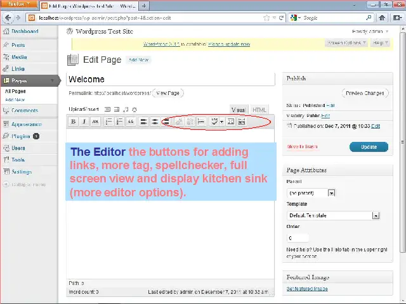406x304 pixels.
Task: Open the spellchecker language dropdown arrow
Action: point(222,122)
